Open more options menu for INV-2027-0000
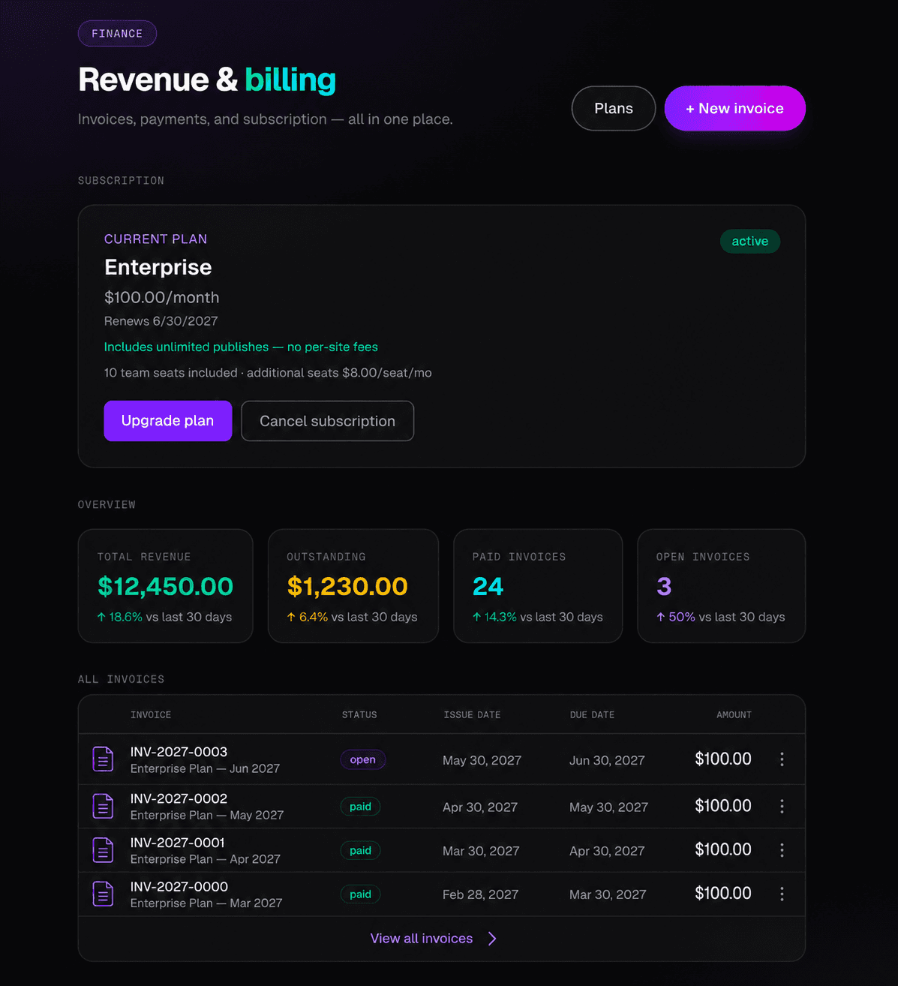Screen dimensions: 898x986 pos(782,894)
